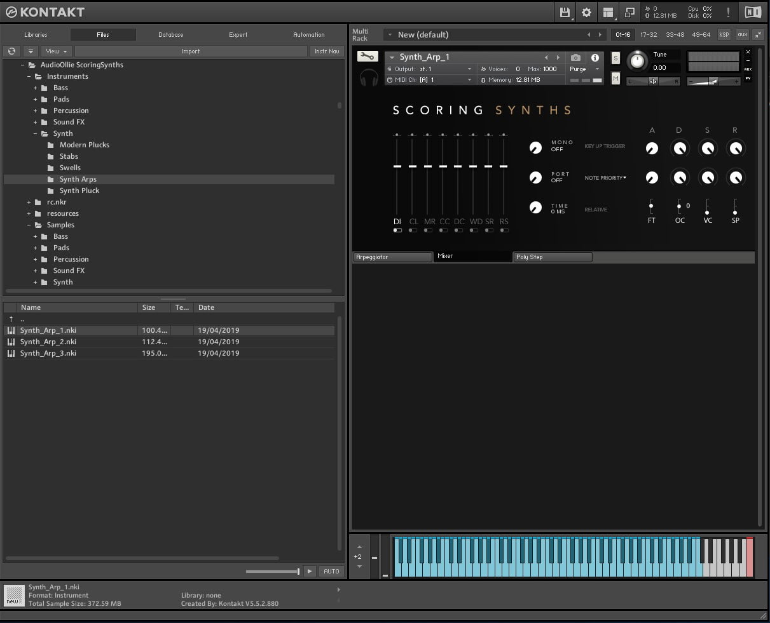
Task: Select the 49-64 rack page
Action: point(701,35)
